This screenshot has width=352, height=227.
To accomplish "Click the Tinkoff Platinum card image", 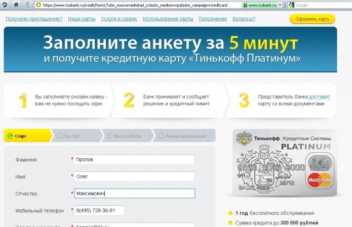I will [285, 163].
